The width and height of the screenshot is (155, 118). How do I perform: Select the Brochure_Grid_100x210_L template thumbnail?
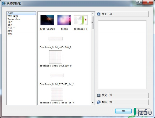click(x=56, y=38)
